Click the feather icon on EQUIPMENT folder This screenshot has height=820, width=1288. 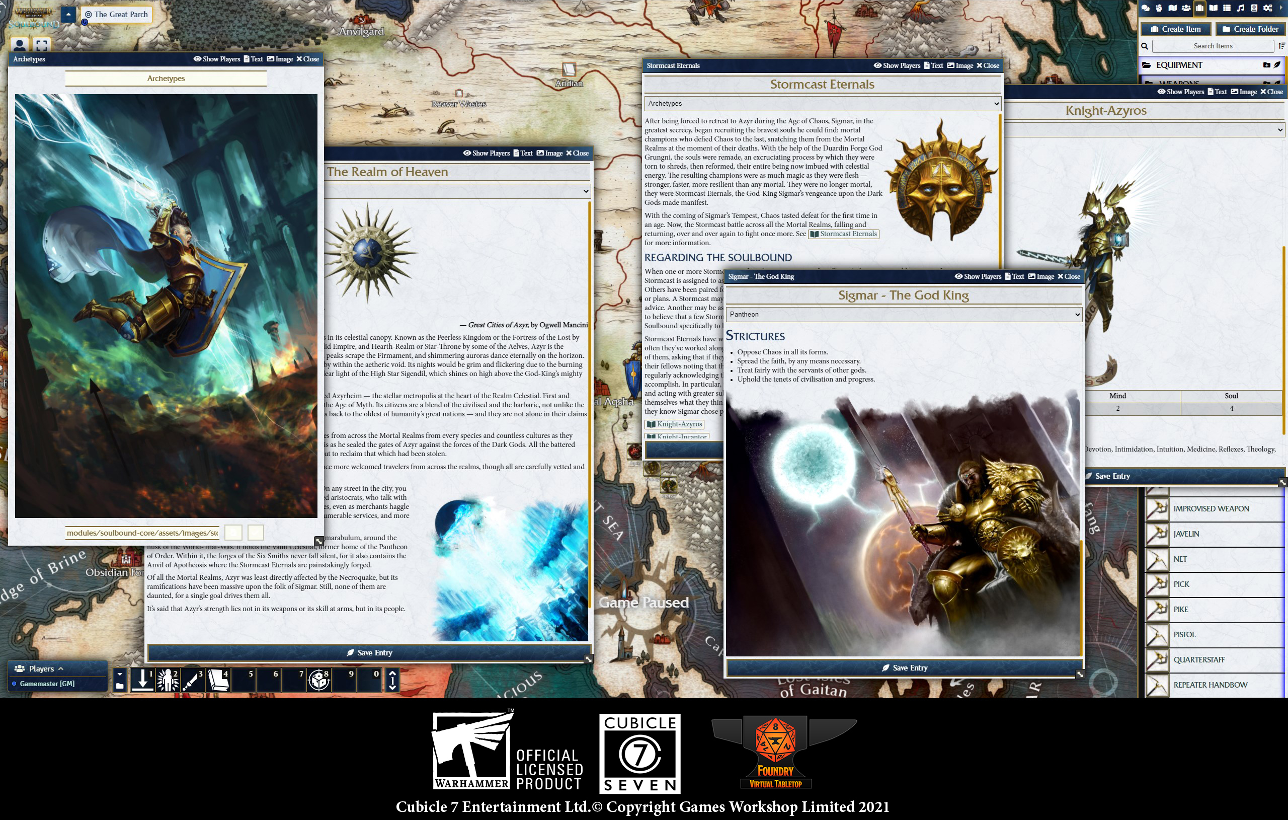(1277, 65)
